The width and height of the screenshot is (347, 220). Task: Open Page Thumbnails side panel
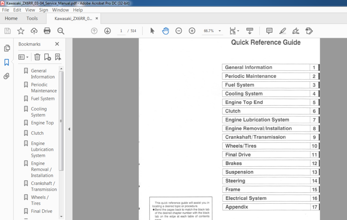(x=7, y=48)
